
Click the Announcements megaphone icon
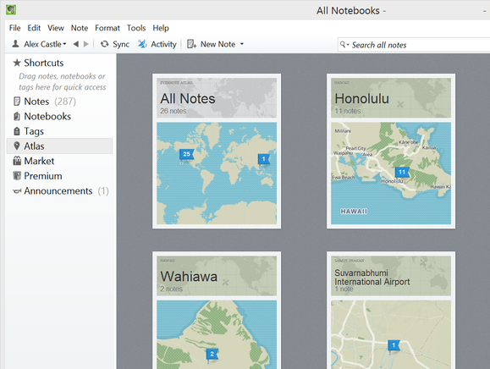(17, 191)
